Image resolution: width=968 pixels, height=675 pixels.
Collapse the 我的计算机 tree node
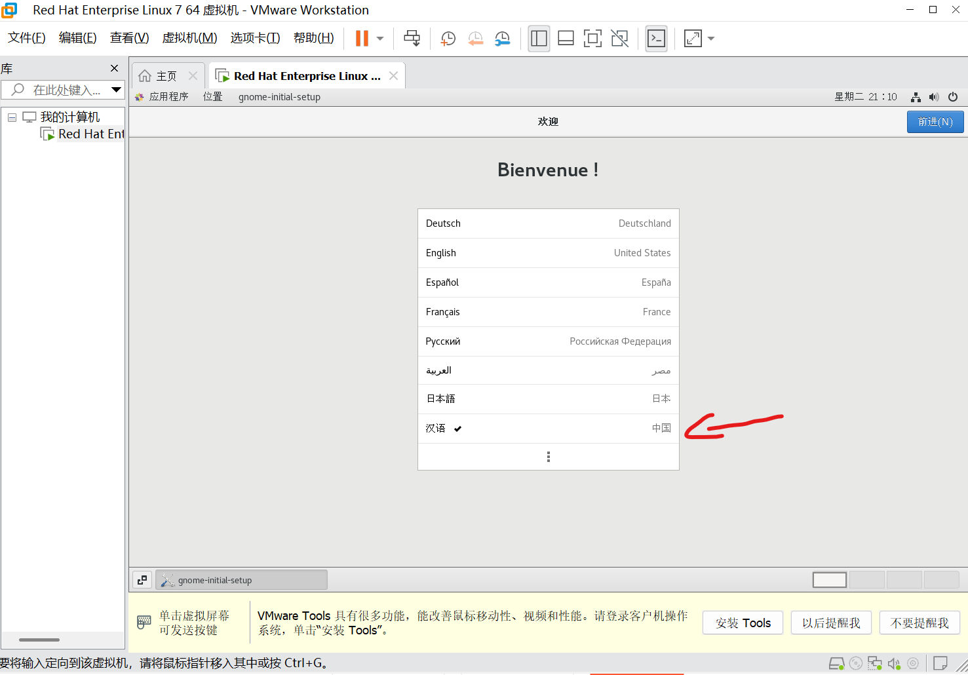[11, 116]
